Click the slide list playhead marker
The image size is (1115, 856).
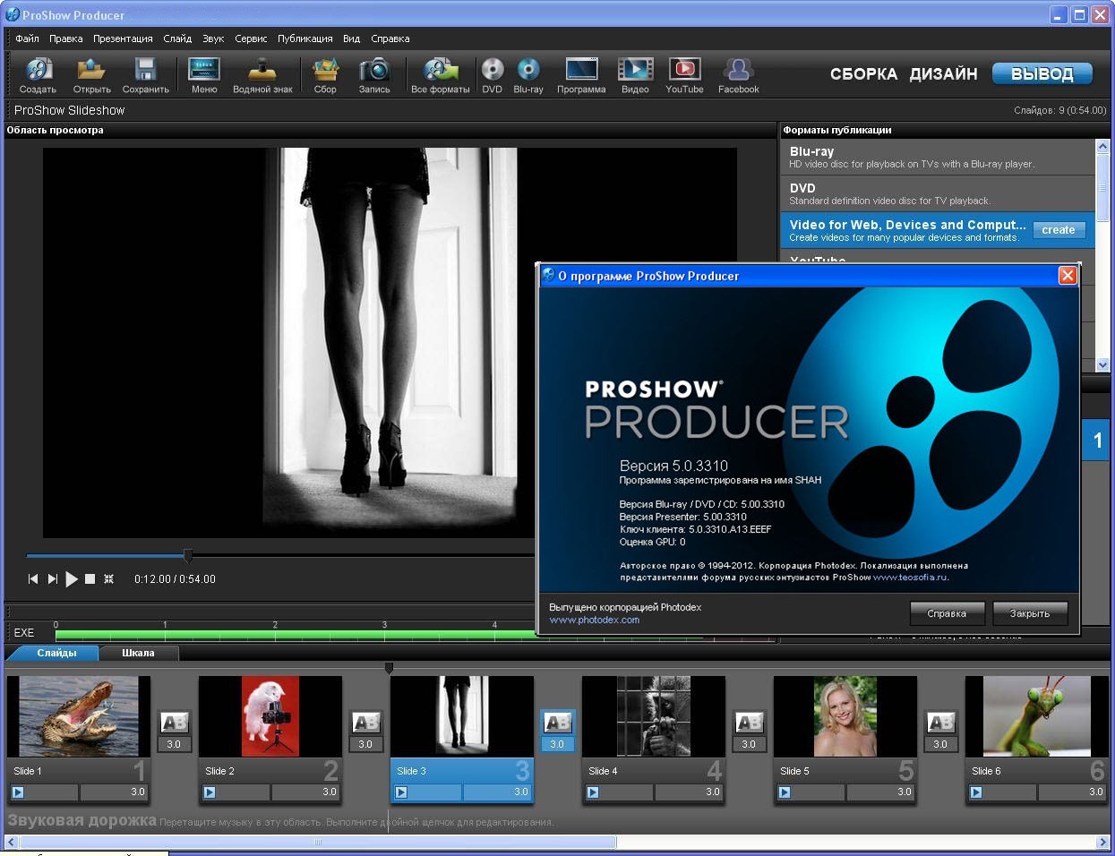(x=389, y=668)
